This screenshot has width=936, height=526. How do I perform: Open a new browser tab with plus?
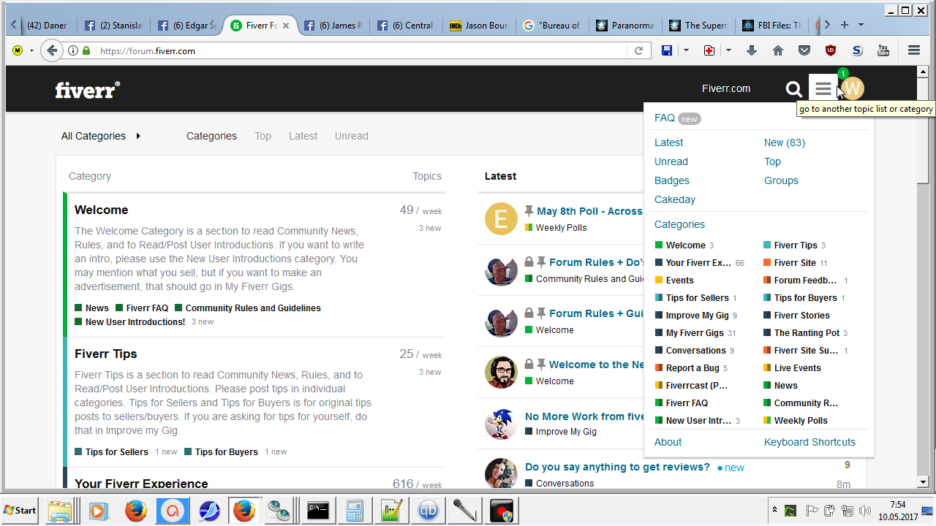point(845,25)
